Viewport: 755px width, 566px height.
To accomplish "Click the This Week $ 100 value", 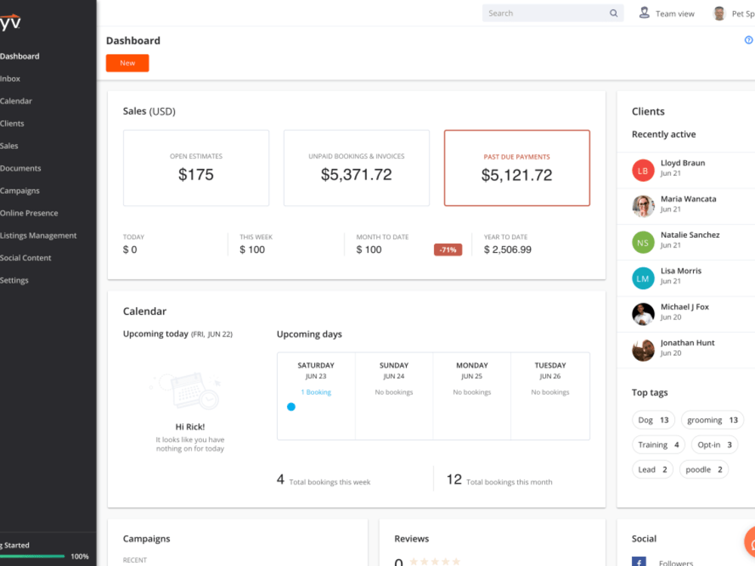I will [252, 250].
